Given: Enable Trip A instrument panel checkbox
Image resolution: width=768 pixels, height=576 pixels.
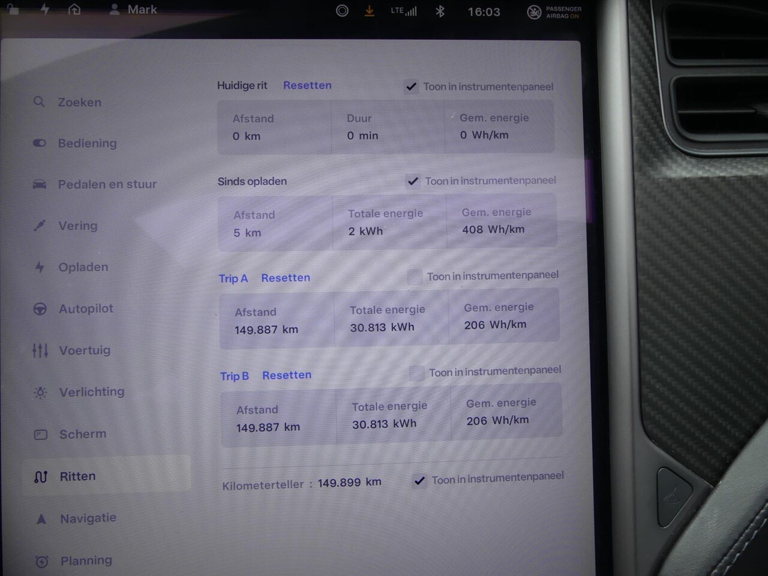Looking at the screenshot, I should point(415,277).
